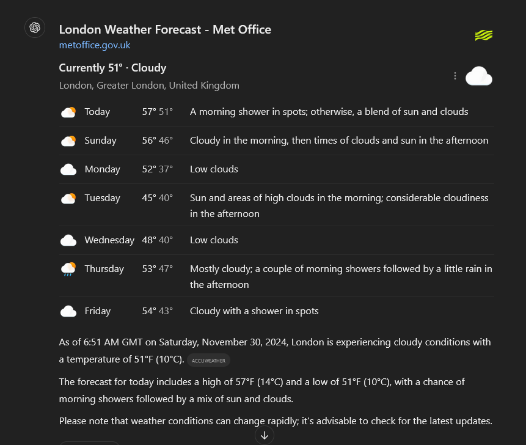Open the London Weather Forecast title link

(165, 29)
